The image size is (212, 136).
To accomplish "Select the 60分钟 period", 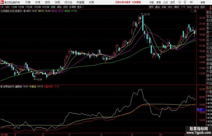I will coord(46,7).
